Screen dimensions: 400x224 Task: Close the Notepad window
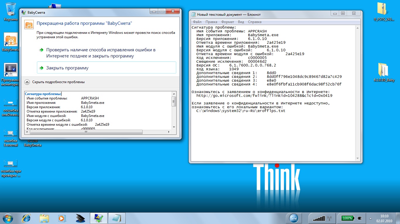click(354, 13)
